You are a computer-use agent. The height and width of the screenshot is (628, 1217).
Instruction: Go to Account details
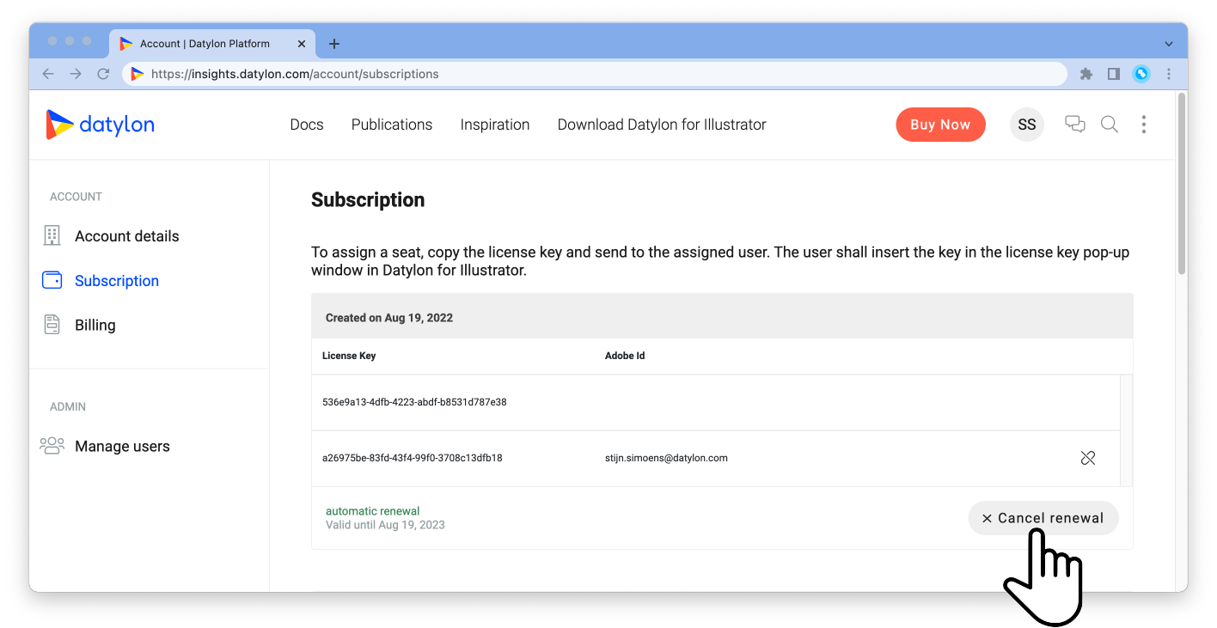[127, 236]
